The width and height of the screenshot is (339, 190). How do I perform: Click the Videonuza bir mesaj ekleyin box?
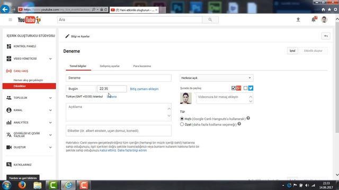225,98
